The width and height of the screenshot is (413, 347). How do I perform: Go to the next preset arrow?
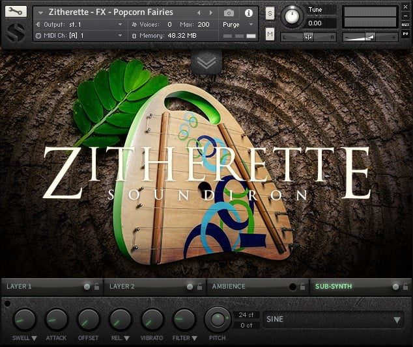[x=210, y=13]
